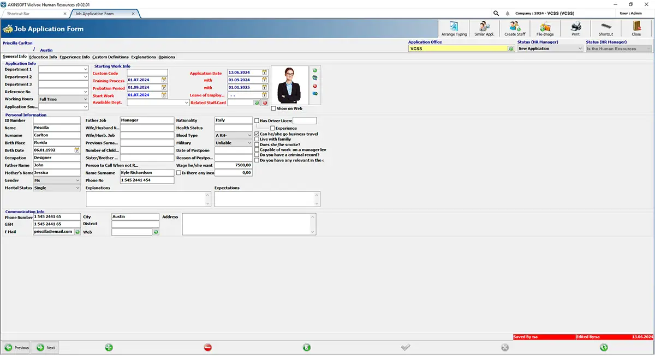Click the green plus add record icon at bottom
Screen dimensions: 655x356
pos(109,347)
